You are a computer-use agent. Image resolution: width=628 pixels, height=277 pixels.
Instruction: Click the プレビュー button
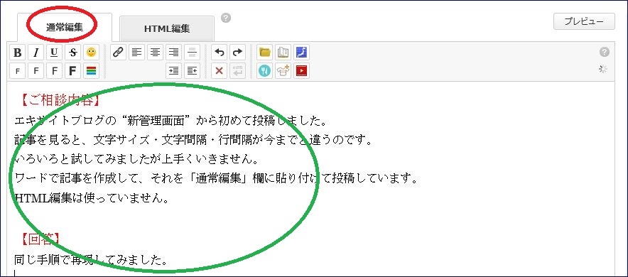point(584,21)
